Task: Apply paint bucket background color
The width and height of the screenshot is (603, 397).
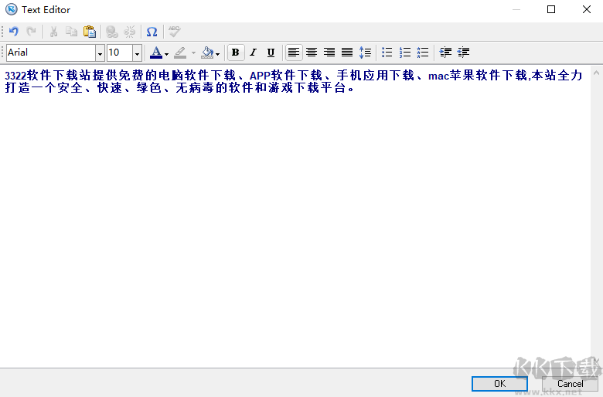Action: 207,53
